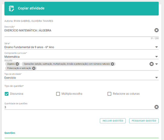
Task: Expand the Assunto dropdown arrow
Action: pos(156,64)
